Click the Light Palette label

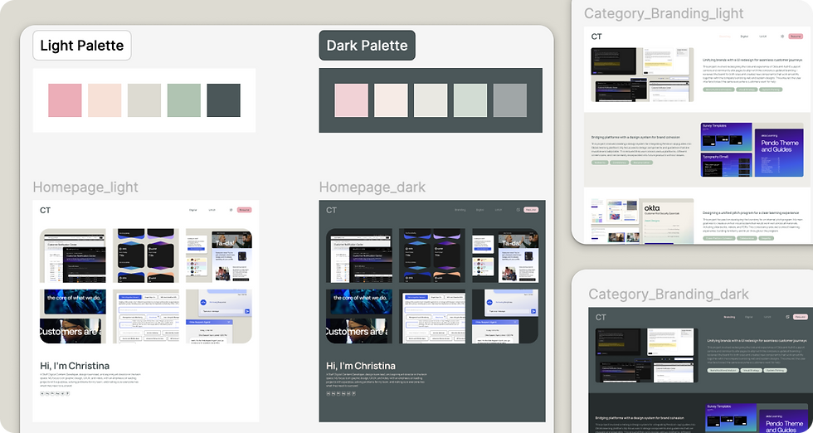coord(82,45)
